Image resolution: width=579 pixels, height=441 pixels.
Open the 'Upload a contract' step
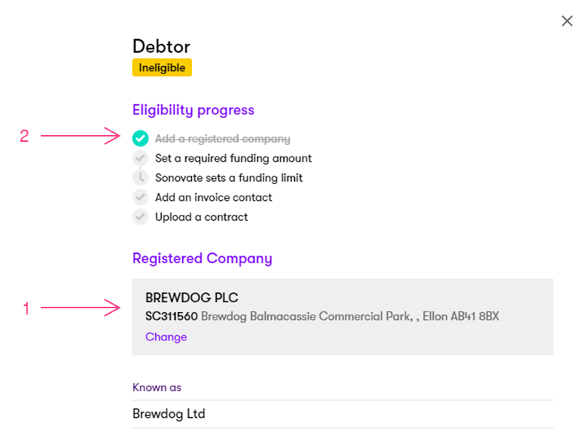201,217
